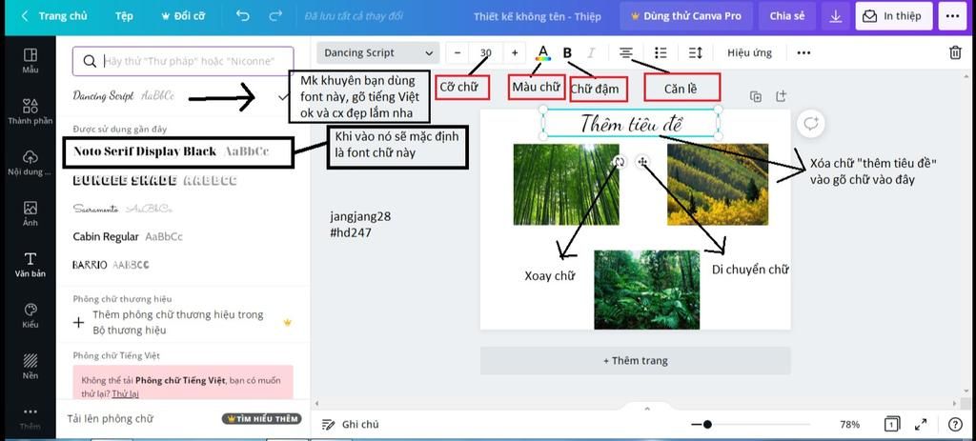Open the Dancing Script font dropdown
Image resolution: width=976 pixels, height=441 pixels.
(x=377, y=53)
